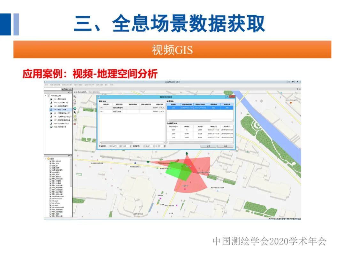Disable the cz-primaryroad layer
The height and width of the screenshot is (259, 345).
pyautogui.click(x=50, y=196)
